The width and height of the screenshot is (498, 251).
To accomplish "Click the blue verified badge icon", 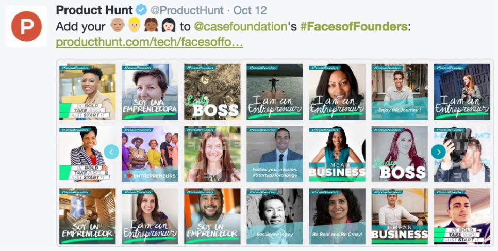I will 141,10.
